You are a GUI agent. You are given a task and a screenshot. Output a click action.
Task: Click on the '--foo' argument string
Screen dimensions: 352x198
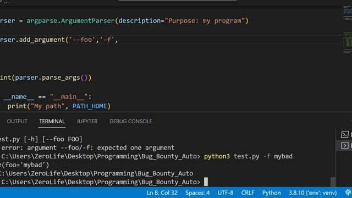pyautogui.click(x=82, y=40)
